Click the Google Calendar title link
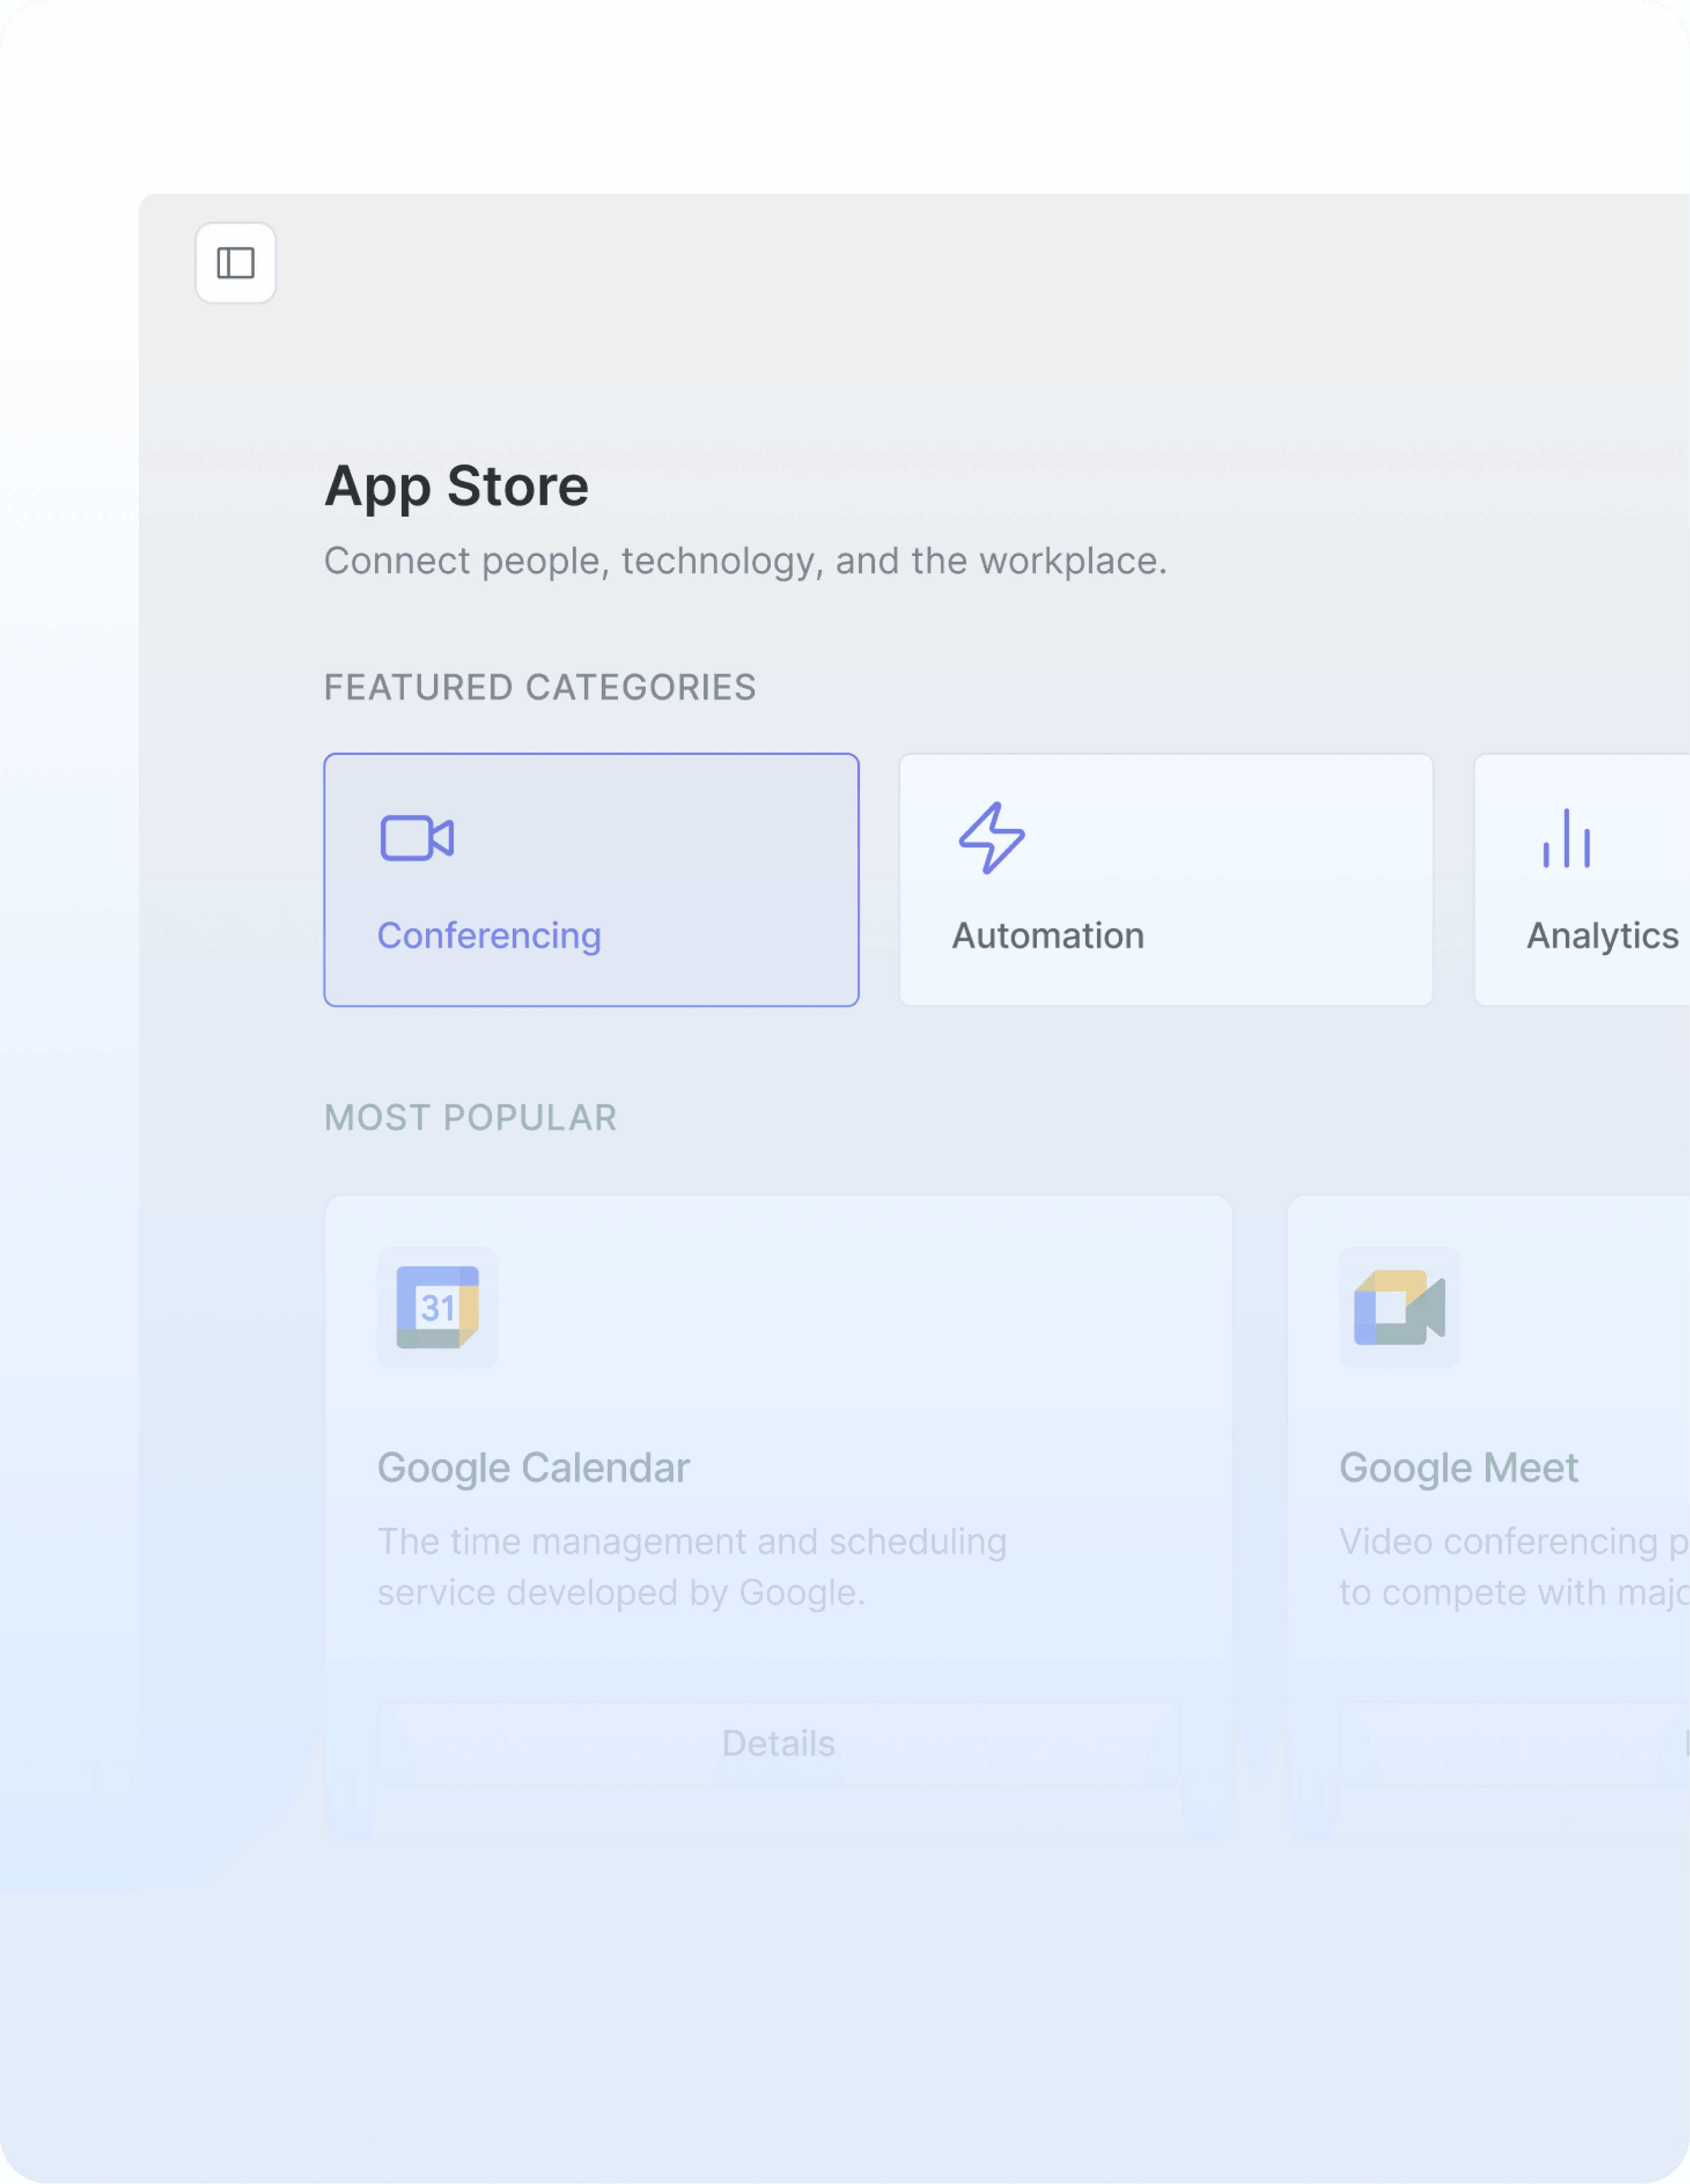Viewport: 1690px width, 2184px height. tap(533, 1468)
